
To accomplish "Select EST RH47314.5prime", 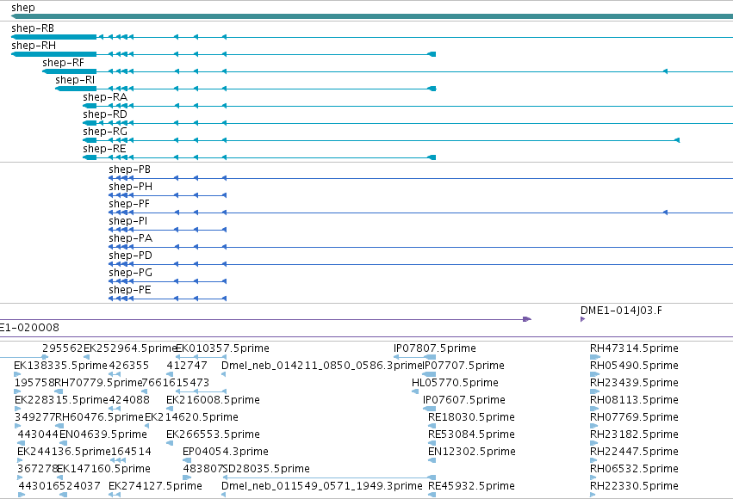I will (x=634, y=348).
